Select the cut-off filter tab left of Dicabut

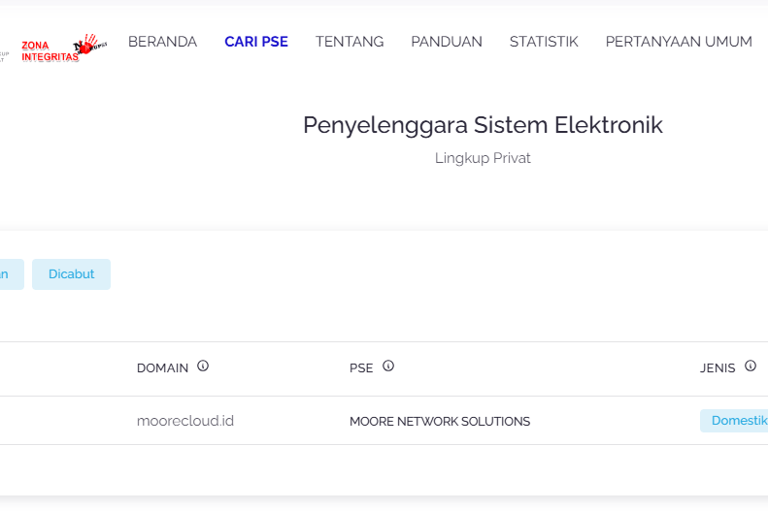(8, 274)
